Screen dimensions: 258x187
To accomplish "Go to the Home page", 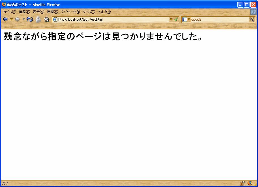I will pyautogui.click(x=47, y=19).
